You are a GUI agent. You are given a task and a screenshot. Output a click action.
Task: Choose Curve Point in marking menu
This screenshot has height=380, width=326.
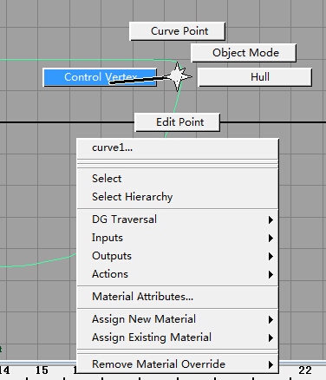click(177, 31)
